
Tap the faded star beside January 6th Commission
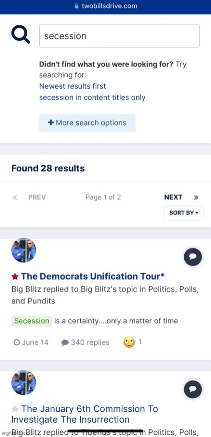coord(15,409)
